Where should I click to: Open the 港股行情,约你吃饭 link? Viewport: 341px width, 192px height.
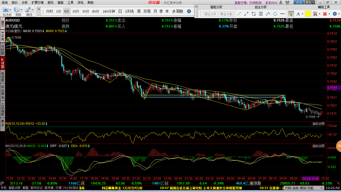click(248, 3)
